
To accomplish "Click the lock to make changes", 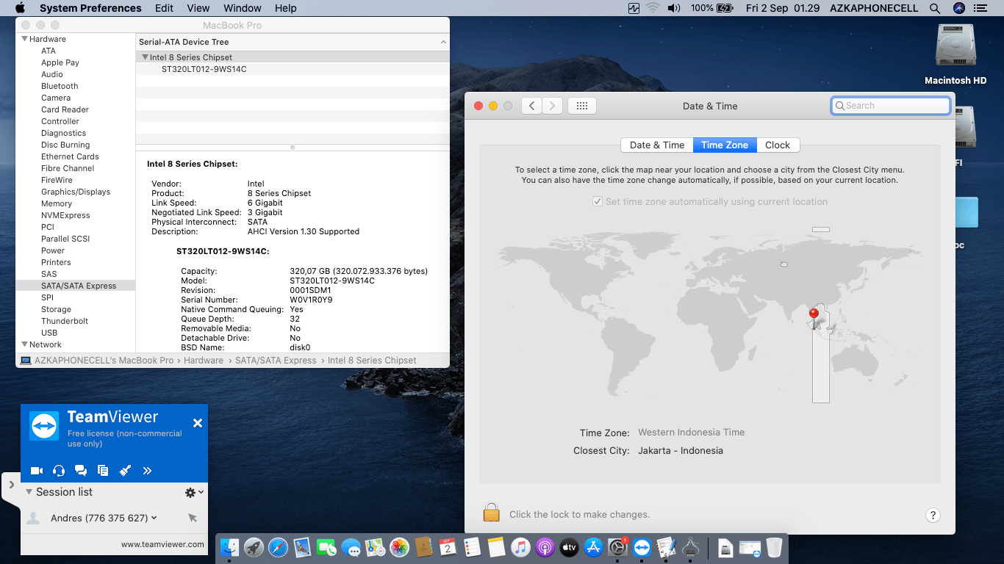I will click(491, 513).
